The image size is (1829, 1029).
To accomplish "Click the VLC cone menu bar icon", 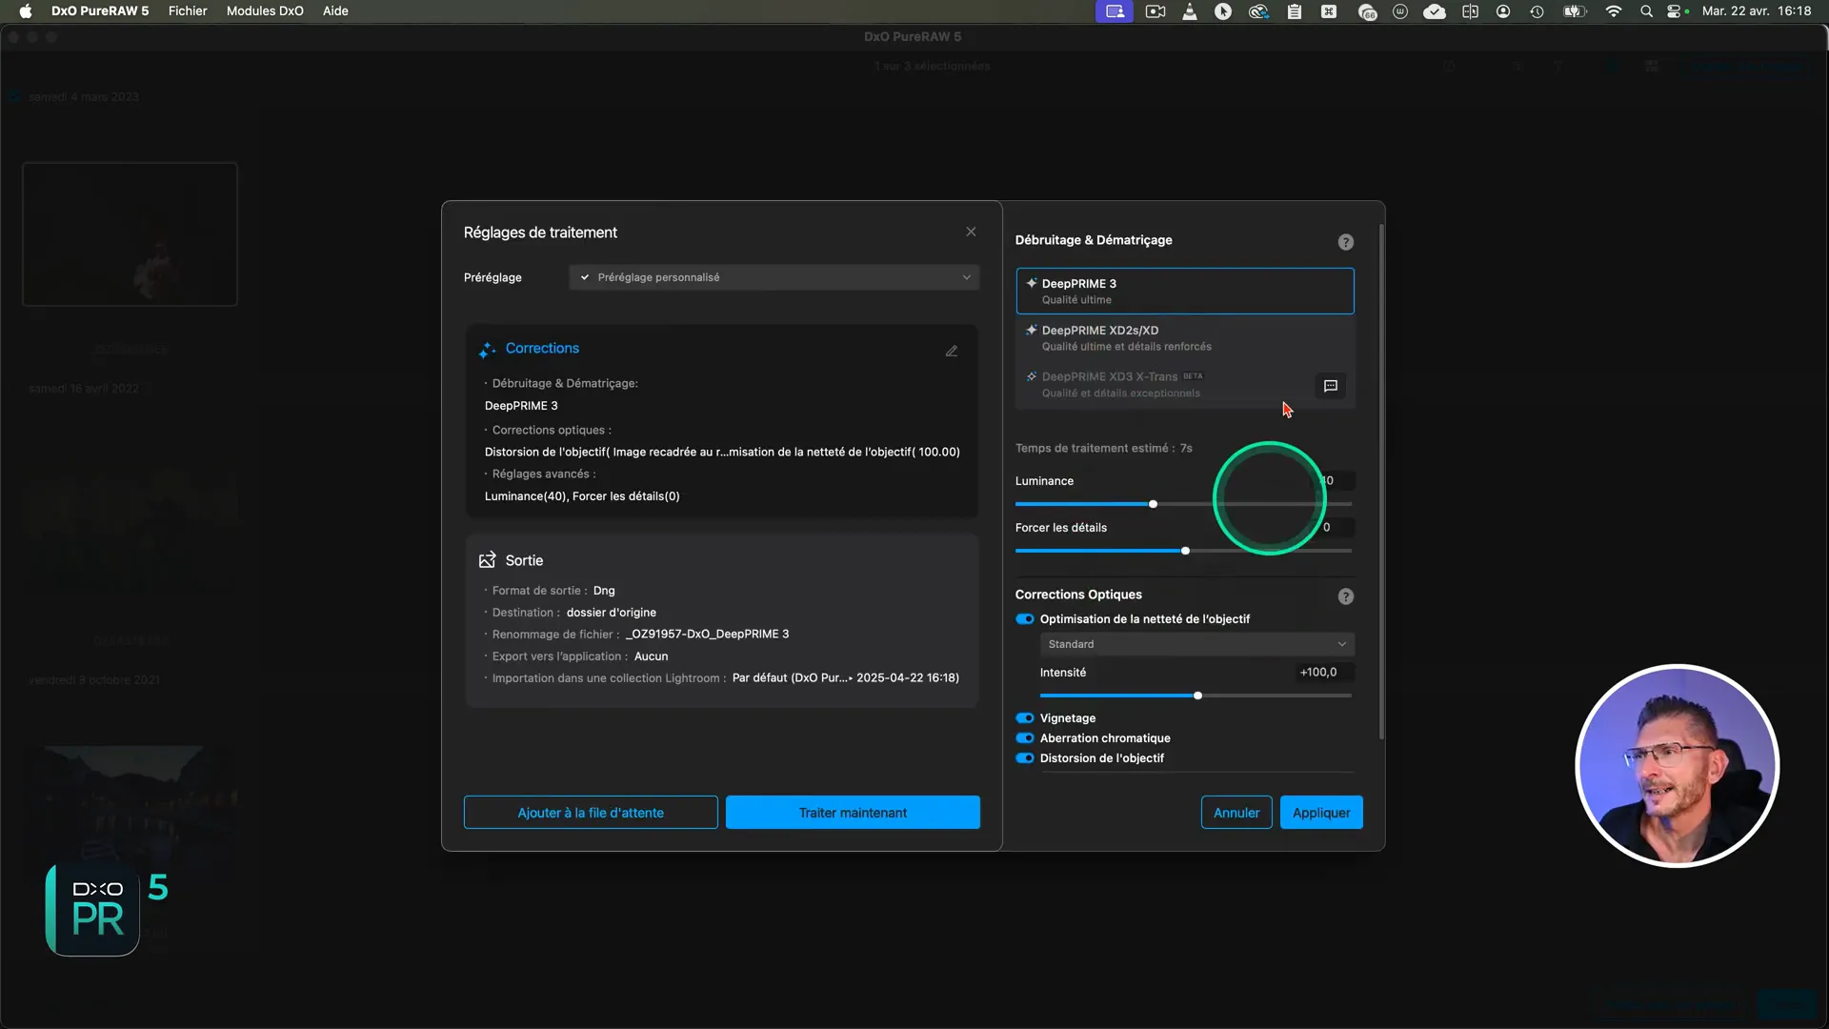I will (1190, 11).
